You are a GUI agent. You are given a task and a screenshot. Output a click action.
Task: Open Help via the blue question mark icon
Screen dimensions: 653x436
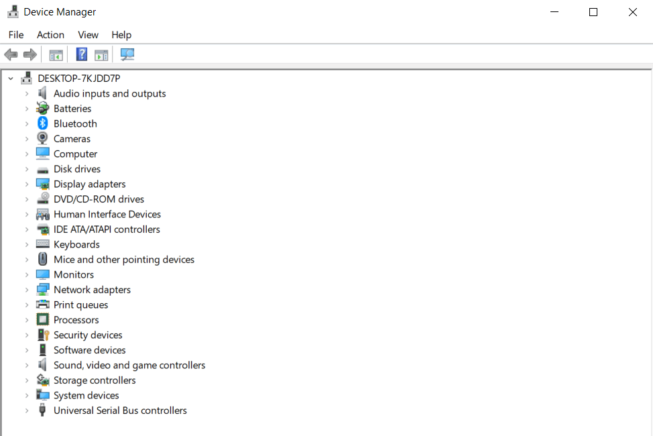click(x=82, y=54)
